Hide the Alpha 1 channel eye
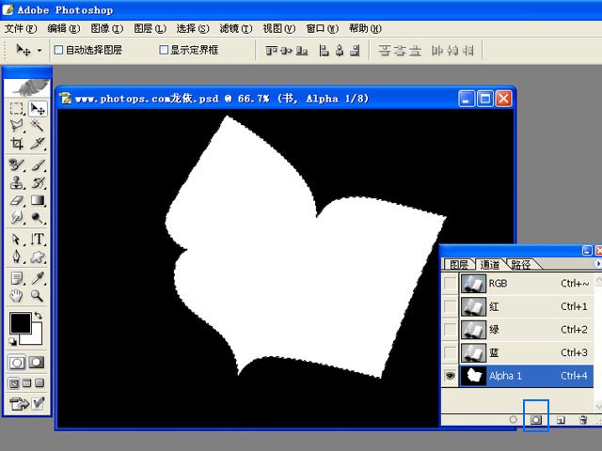The image size is (602, 451). tap(451, 376)
